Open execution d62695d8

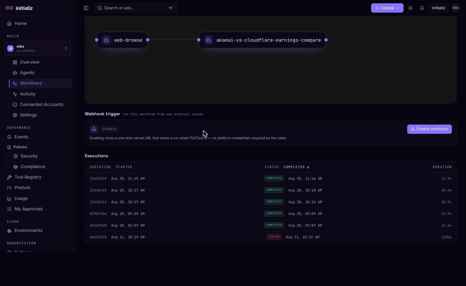271,225
